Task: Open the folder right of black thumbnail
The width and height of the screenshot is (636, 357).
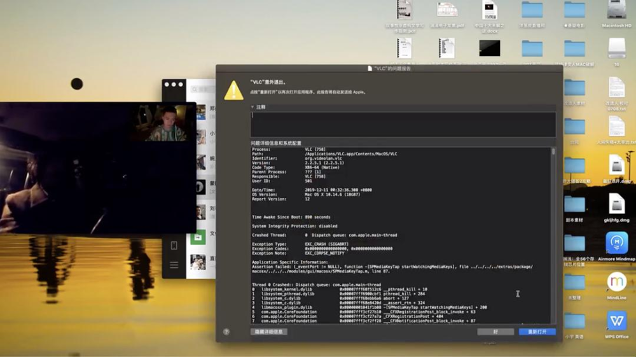Action: [x=532, y=48]
